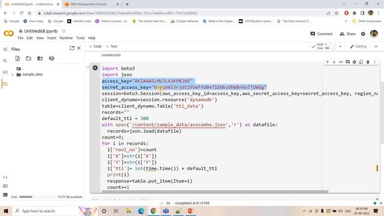384x216 pixels.
Task: Open the Insert menu
Action: pos(52,38)
